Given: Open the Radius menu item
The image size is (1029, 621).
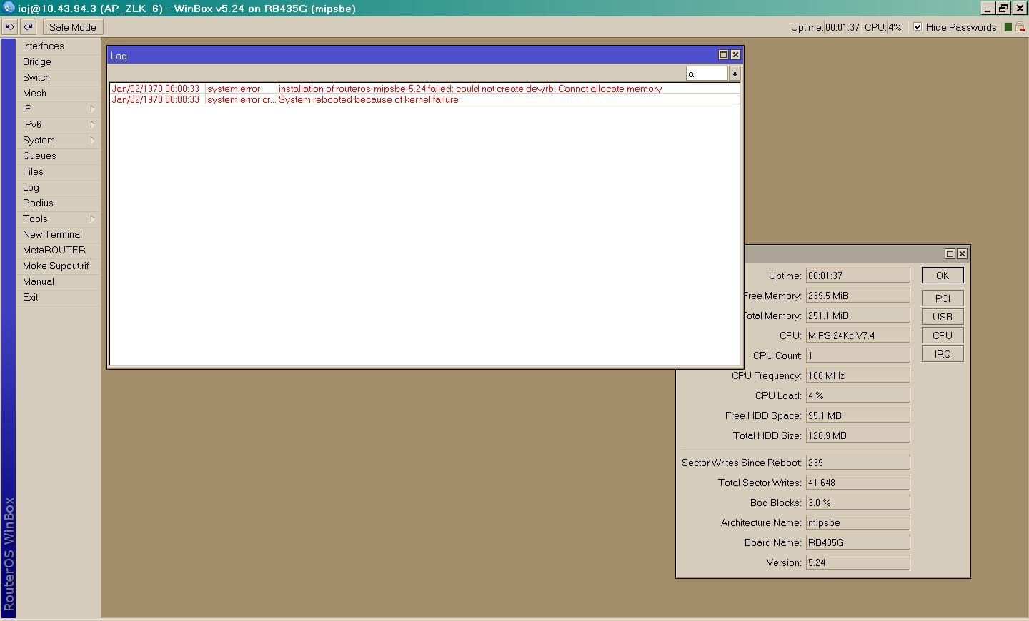Looking at the screenshot, I should point(58,203).
